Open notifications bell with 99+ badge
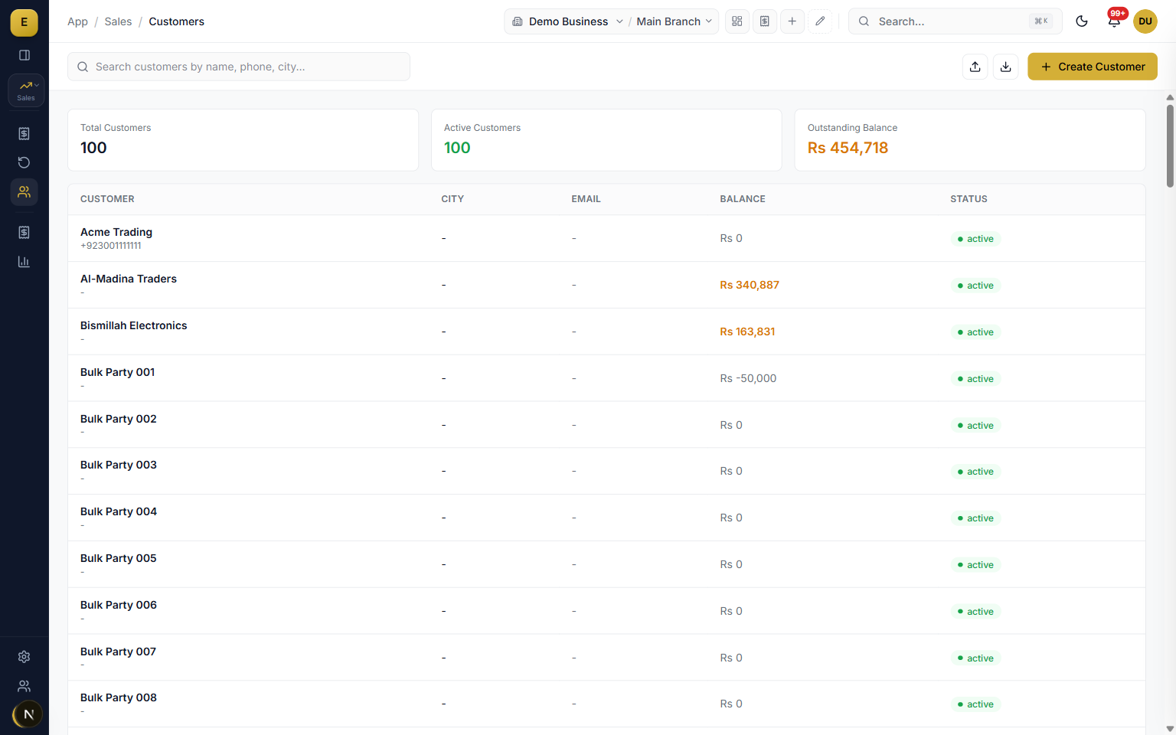This screenshot has height=735, width=1176. click(x=1115, y=21)
